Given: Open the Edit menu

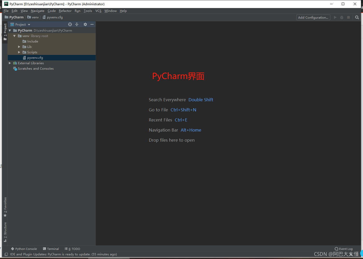Looking at the screenshot, I should pyautogui.click(x=15, y=11).
